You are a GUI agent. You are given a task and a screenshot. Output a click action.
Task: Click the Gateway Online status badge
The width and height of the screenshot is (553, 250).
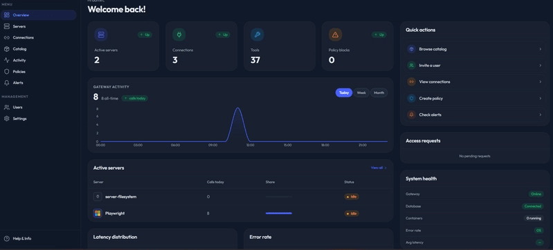536,194
